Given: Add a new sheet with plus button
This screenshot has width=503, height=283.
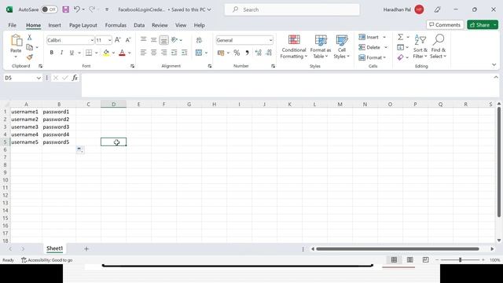Looking at the screenshot, I should pos(86,248).
